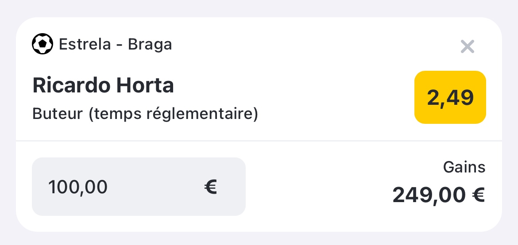The height and width of the screenshot is (245, 518).
Task: Click the word Buteur in the market description
Action: pyautogui.click(x=58, y=114)
